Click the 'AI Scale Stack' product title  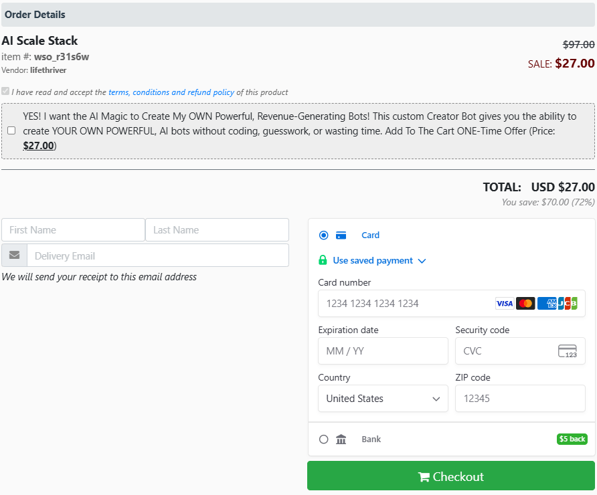39,40
